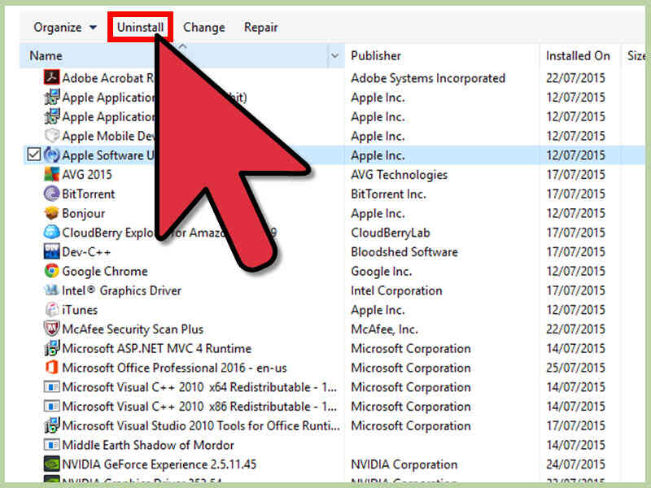Click the AVG 2015 icon
The image size is (651, 488).
(x=51, y=174)
